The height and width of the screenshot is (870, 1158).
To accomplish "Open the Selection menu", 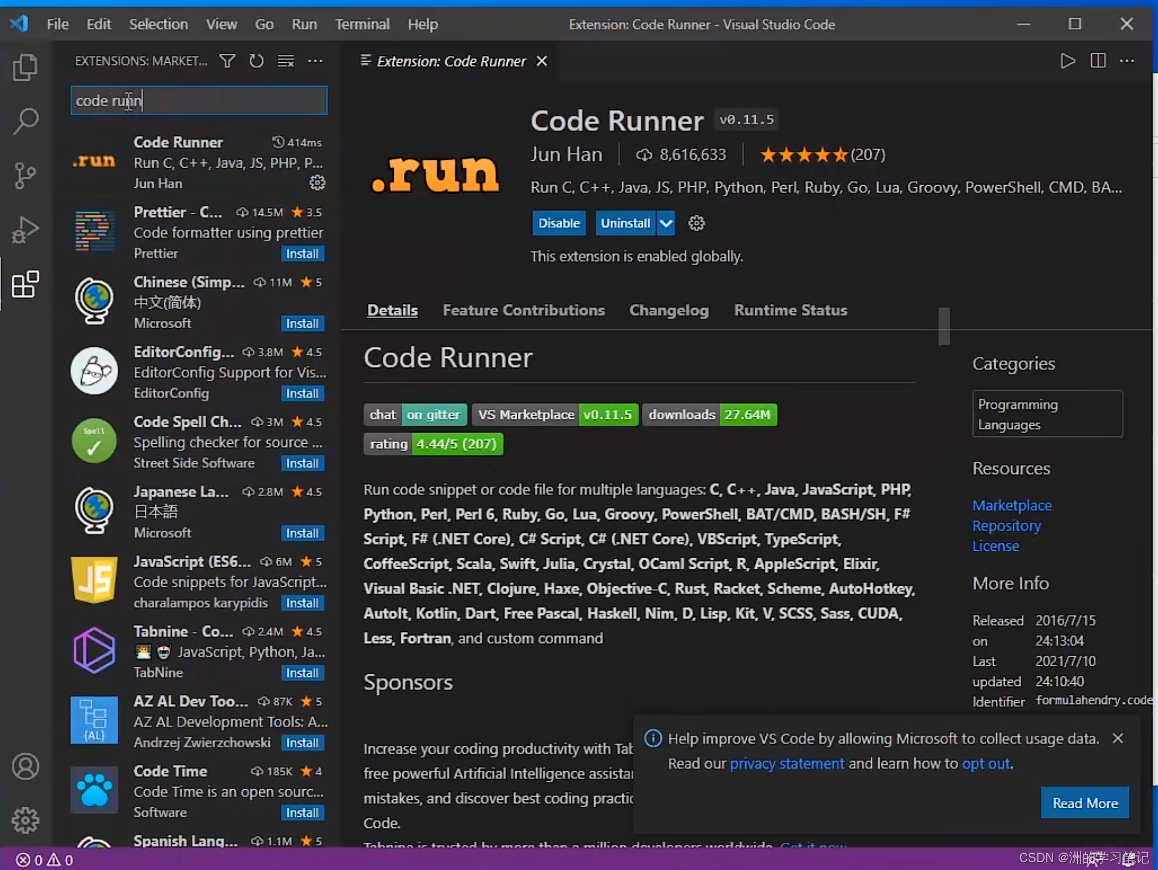I will click(158, 24).
